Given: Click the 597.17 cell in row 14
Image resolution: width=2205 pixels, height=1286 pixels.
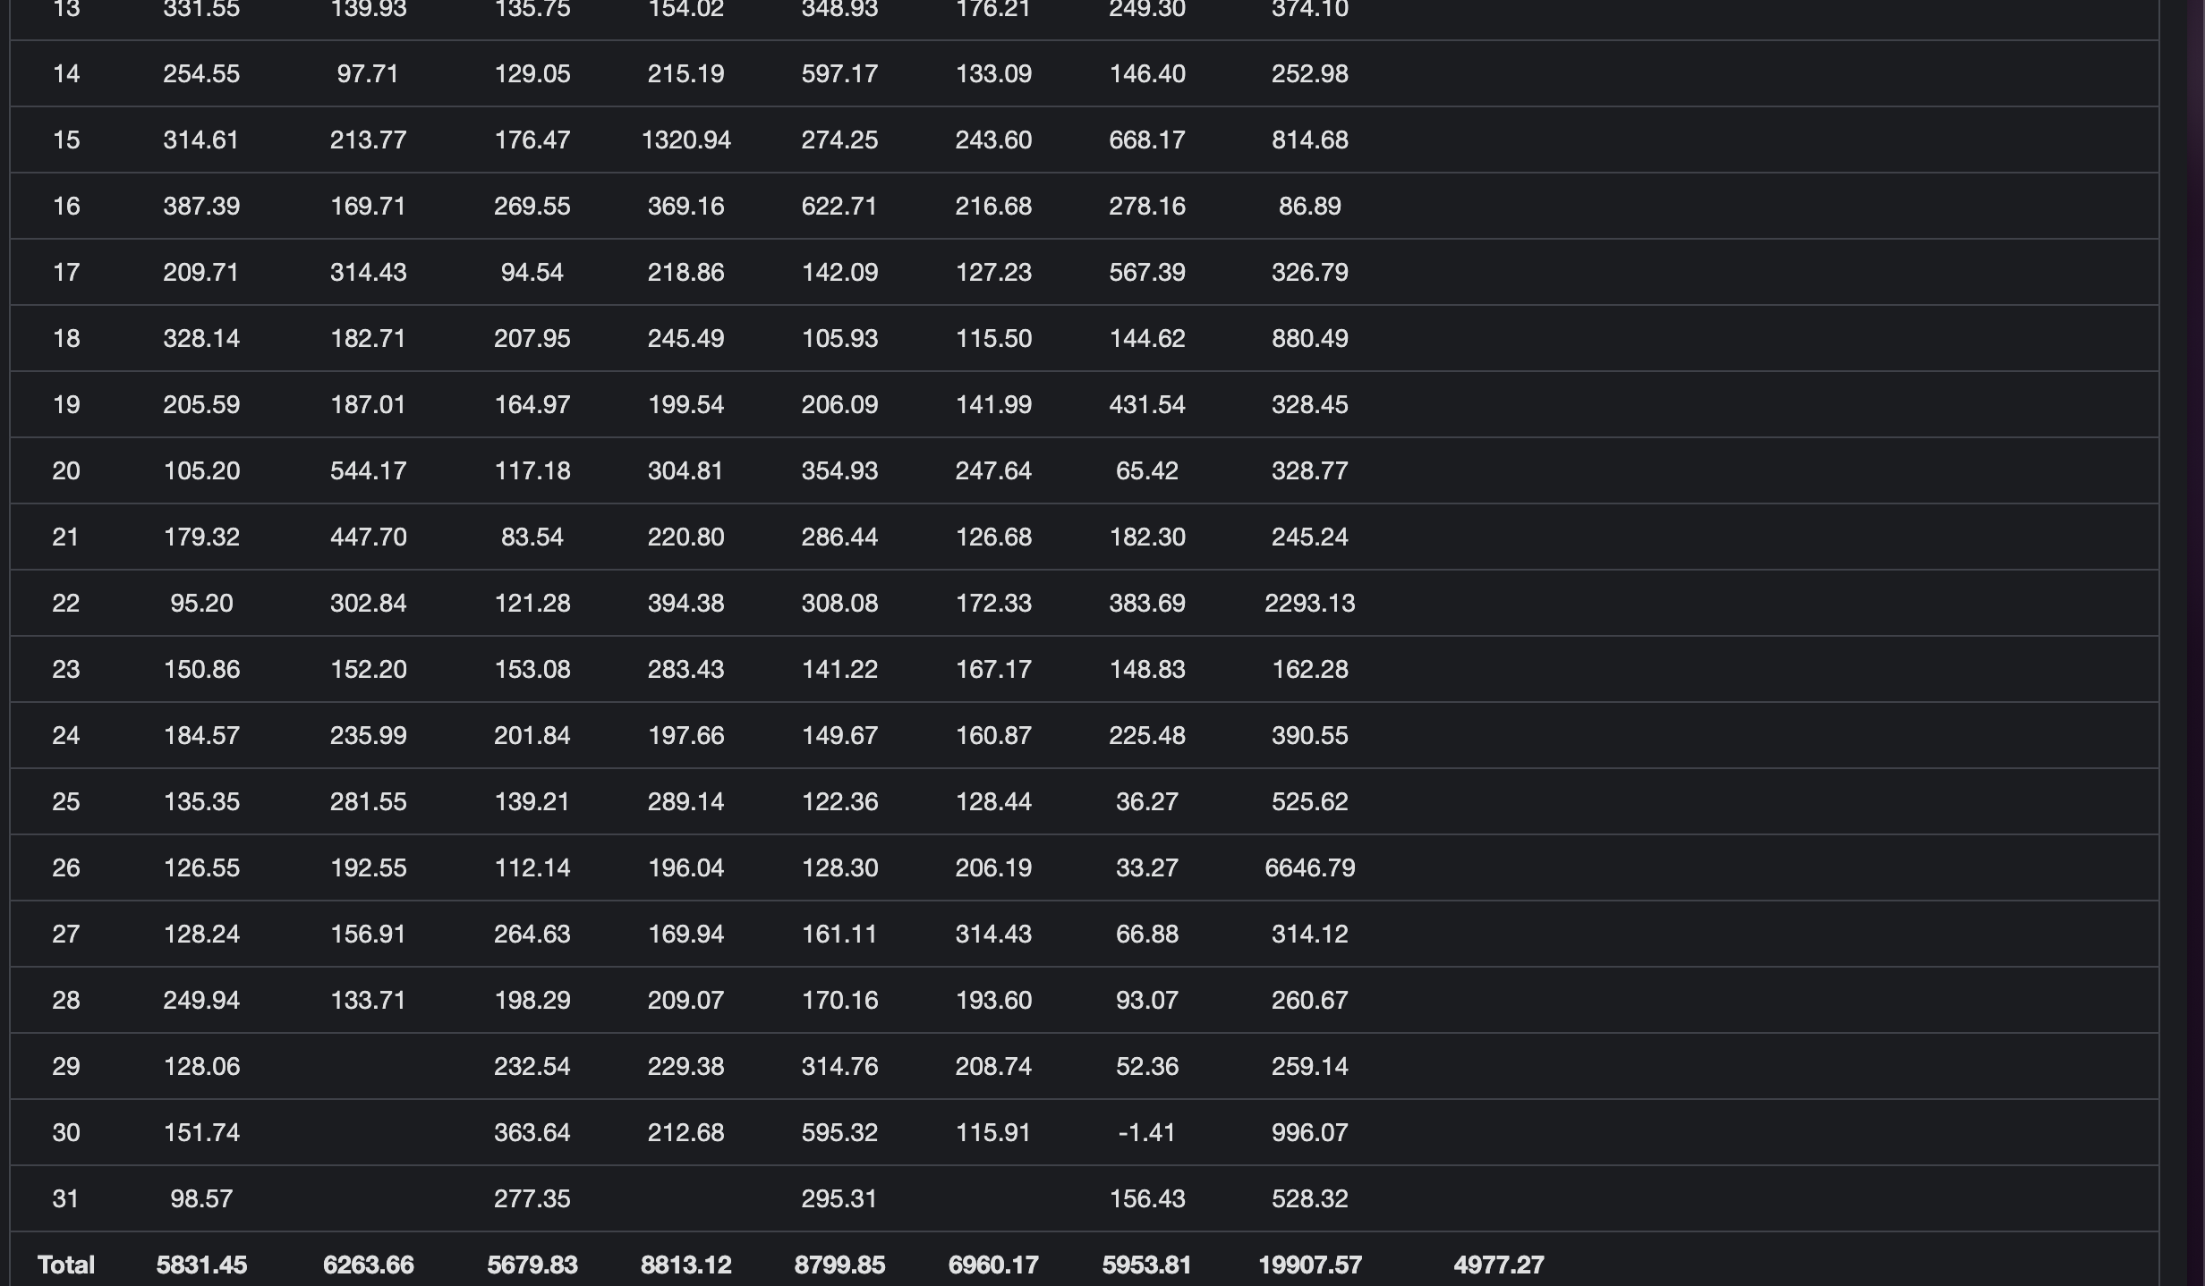Looking at the screenshot, I should tap(839, 74).
